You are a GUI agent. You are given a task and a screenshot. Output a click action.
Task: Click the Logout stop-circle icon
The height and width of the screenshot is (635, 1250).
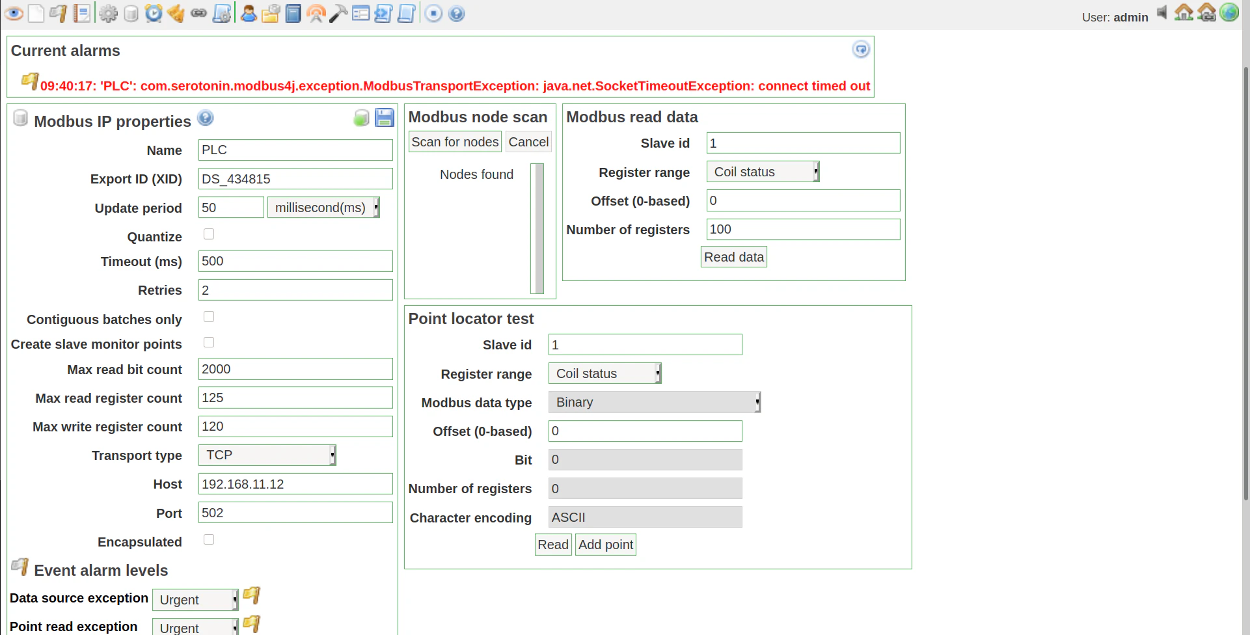pyautogui.click(x=434, y=13)
